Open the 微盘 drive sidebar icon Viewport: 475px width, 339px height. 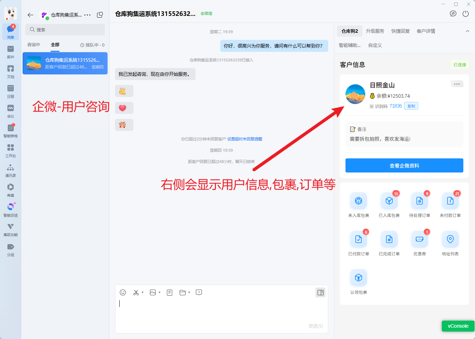pos(11,190)
